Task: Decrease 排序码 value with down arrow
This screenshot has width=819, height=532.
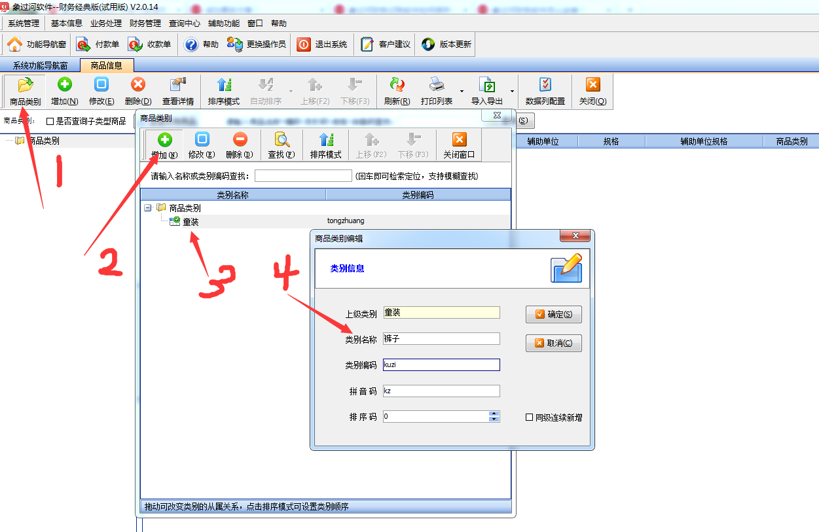Action: [494, 419]
